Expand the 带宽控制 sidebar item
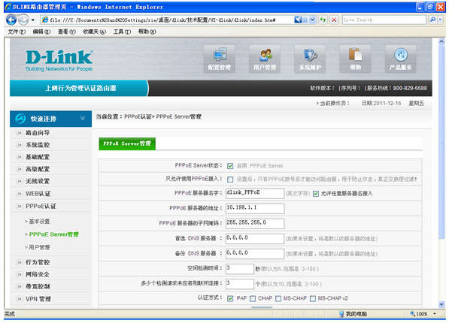 (50, 286)
